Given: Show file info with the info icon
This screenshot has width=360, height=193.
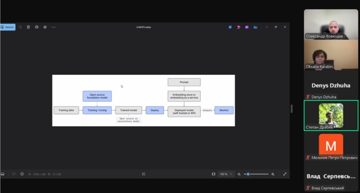Looking at the screenshot, I should [x=22, y=174].
